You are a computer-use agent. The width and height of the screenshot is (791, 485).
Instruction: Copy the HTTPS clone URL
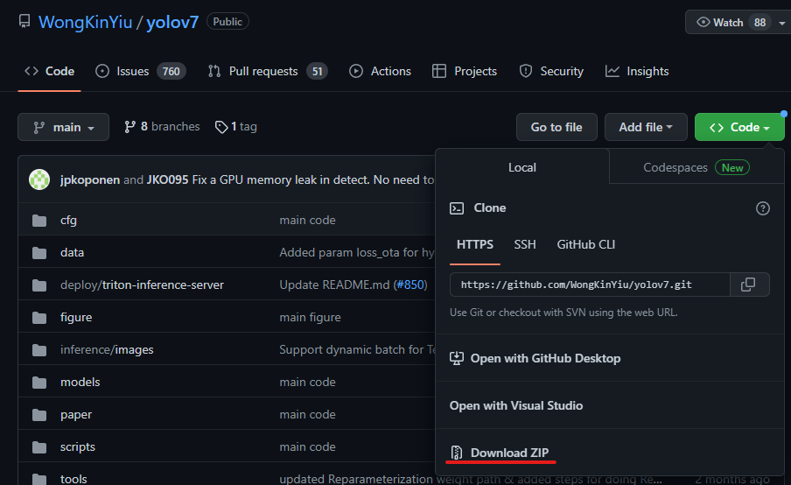pos(748,285)
